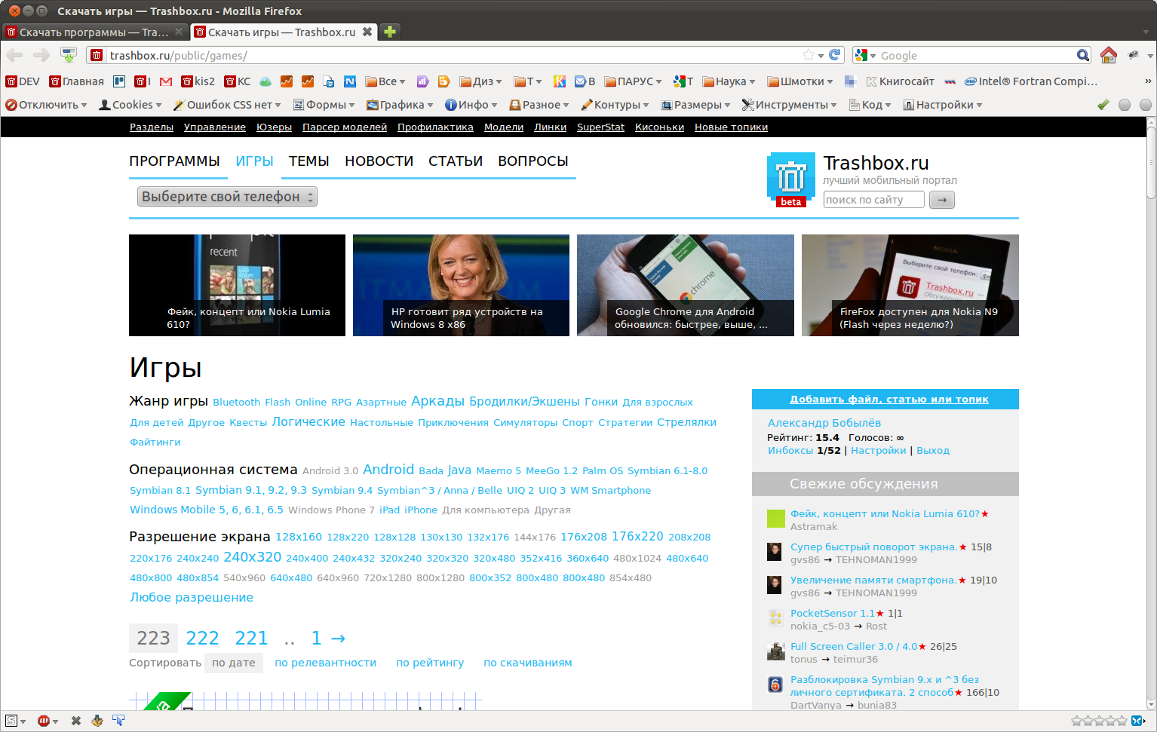The width and height of the screenshot is (1157, 732).
Task: Sort by по рейтингу
Action: [x=430, y=663]
